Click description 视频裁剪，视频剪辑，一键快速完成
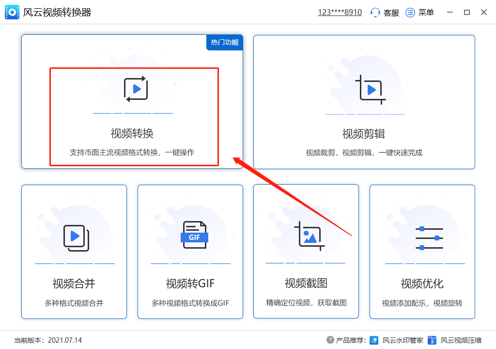 [x=364, y=153]
